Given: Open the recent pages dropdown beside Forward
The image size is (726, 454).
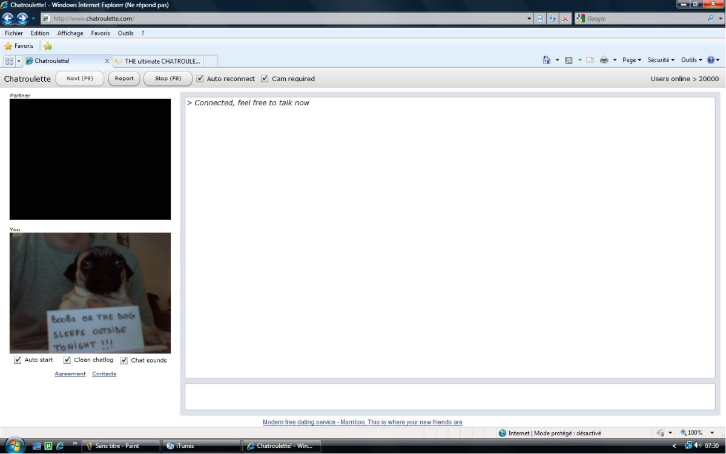Looking at the screenshot, I should coord(33,19).
